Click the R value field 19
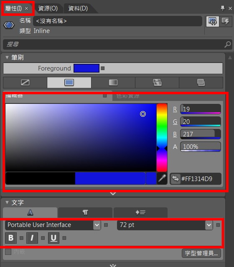234x267 pixels. 201,109
